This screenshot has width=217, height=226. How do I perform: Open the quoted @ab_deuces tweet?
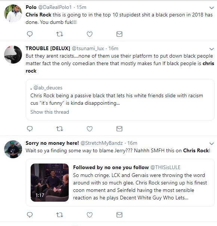pos(120,100)
